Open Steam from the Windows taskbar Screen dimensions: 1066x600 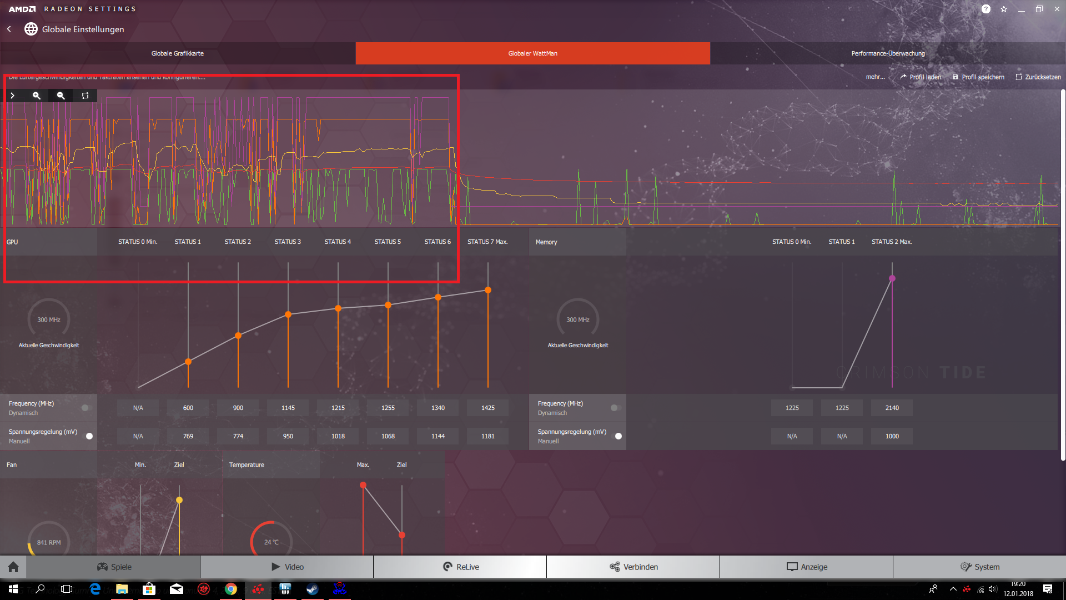[313, 589]
